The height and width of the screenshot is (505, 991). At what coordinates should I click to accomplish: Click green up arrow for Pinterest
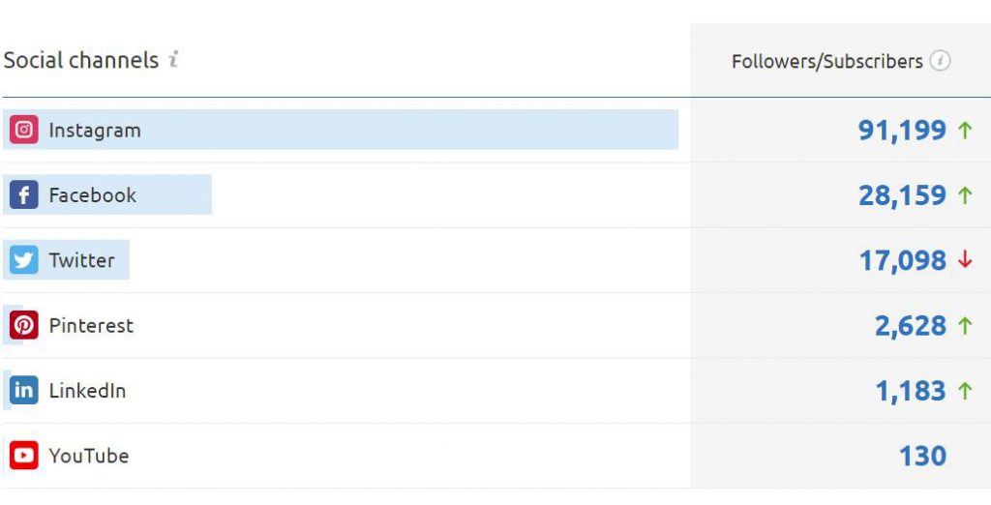(x=964, y=326)
